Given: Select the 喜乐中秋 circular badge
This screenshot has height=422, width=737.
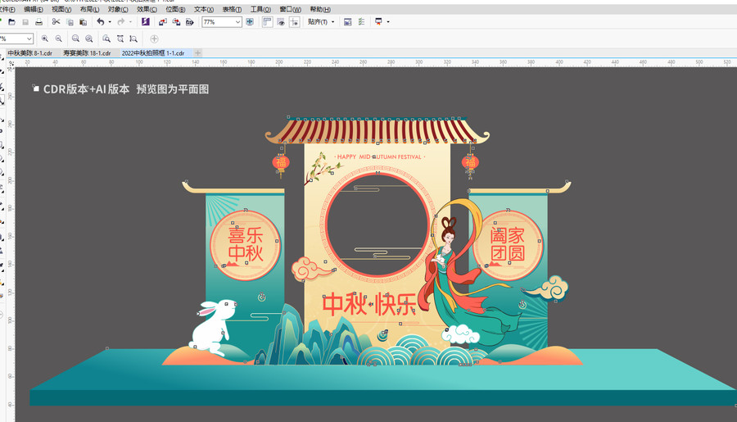Looking at the screenshot, I should click(x=246, y=245).
